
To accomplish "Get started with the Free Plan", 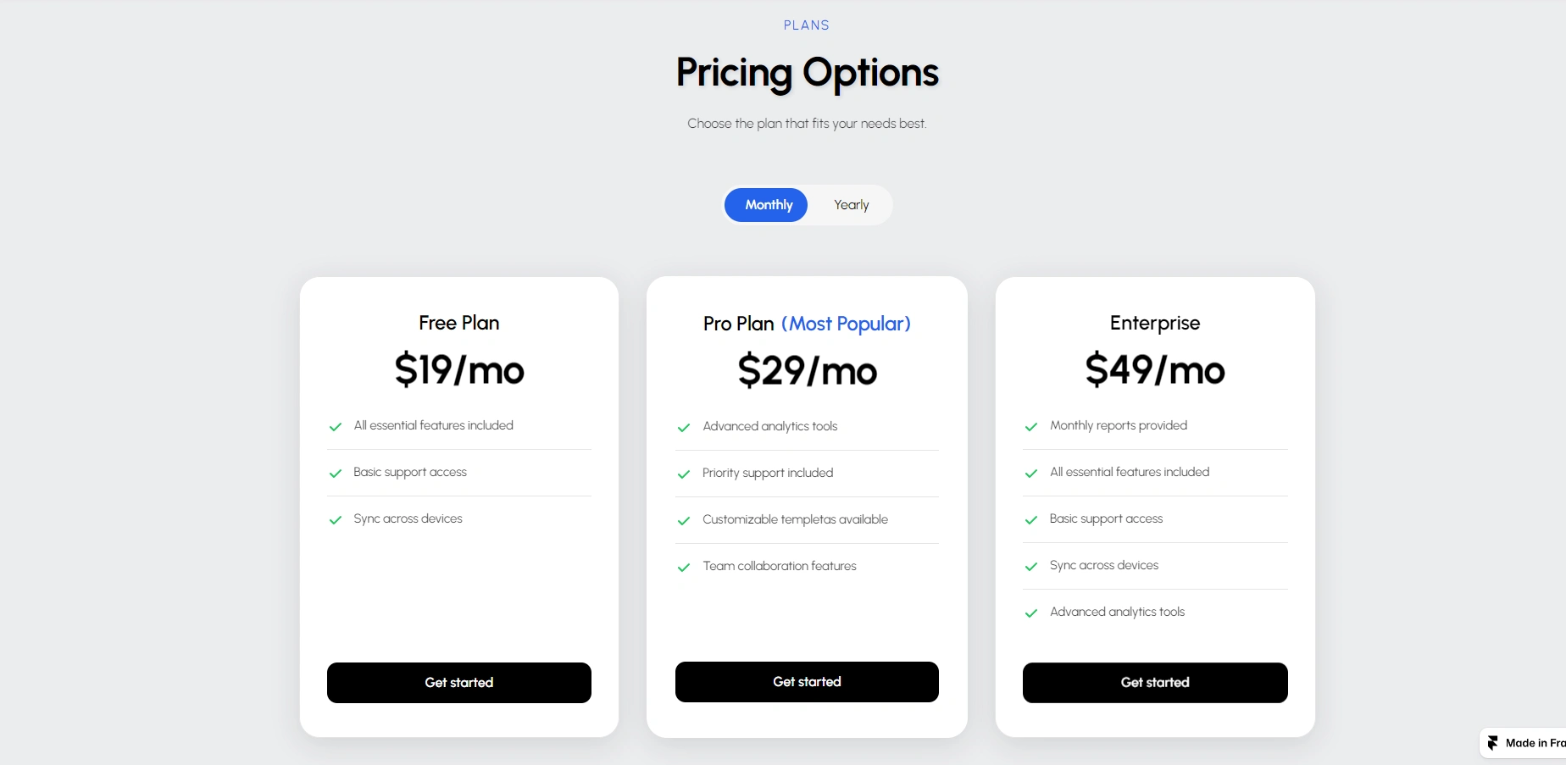I will point(458,683).
